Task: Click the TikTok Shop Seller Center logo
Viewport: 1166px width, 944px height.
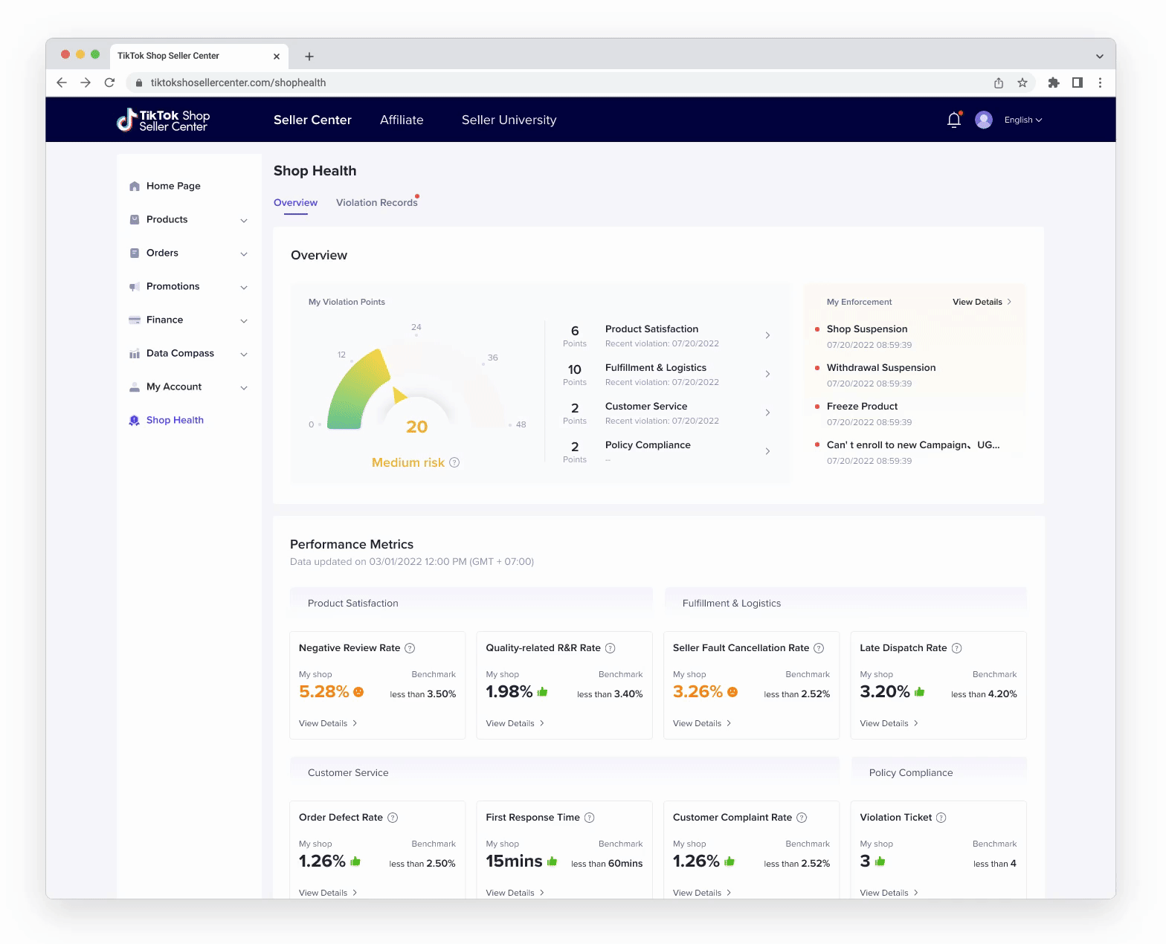Action: pyautogui.click(x=164, y=120)
